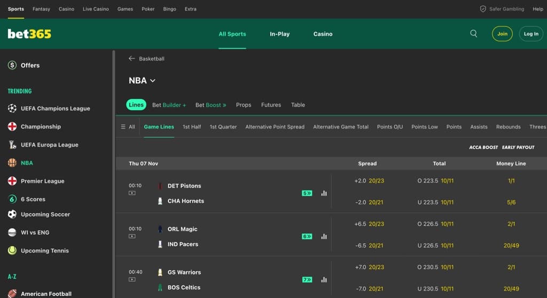Open the Bet Builder + tab
This screenshot has width=547, height=298.
(169, 105)
